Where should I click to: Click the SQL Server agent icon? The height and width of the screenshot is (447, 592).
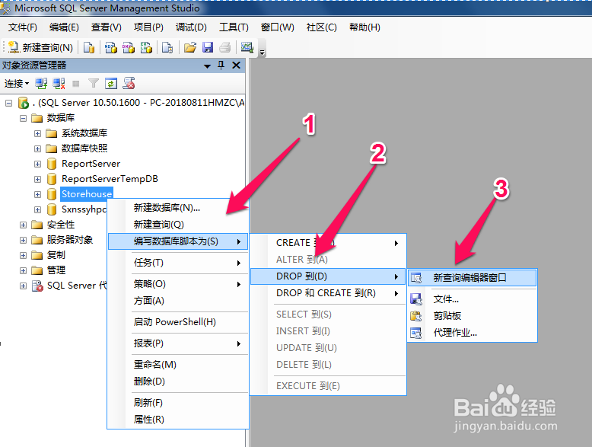point(37,286)
